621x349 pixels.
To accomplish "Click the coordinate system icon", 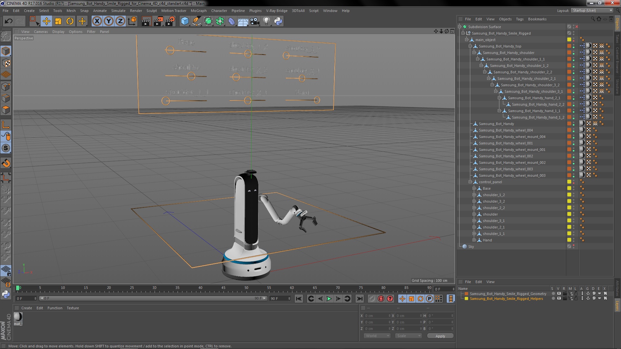I will click(x=132, y=21).
